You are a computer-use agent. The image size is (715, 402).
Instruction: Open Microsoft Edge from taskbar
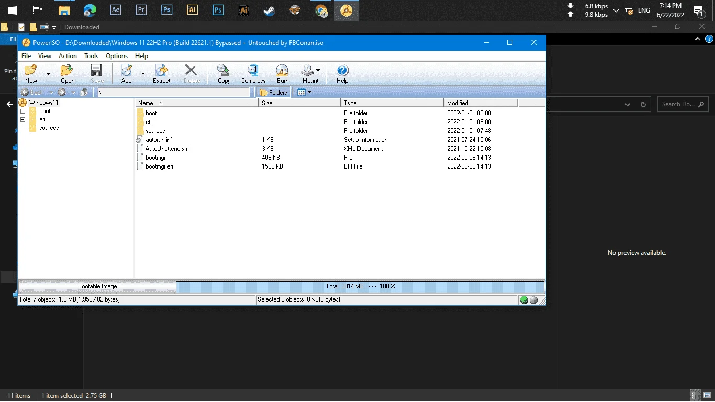point(90,10)
